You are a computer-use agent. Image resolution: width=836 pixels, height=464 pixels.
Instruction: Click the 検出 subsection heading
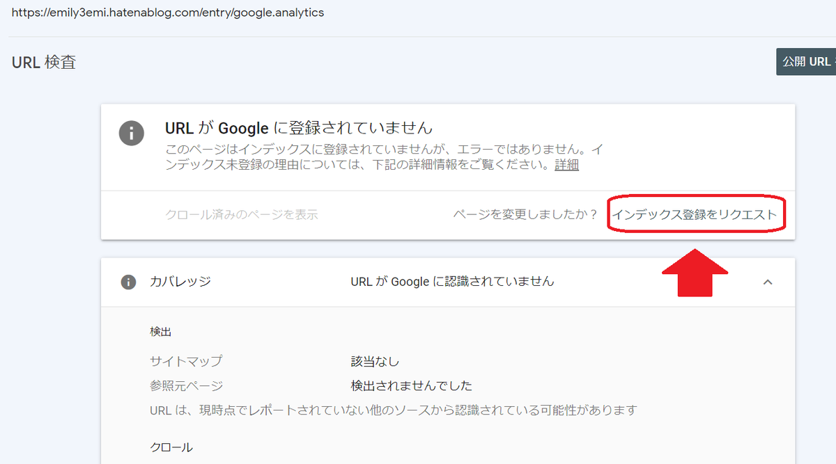(x=160, y=332)
